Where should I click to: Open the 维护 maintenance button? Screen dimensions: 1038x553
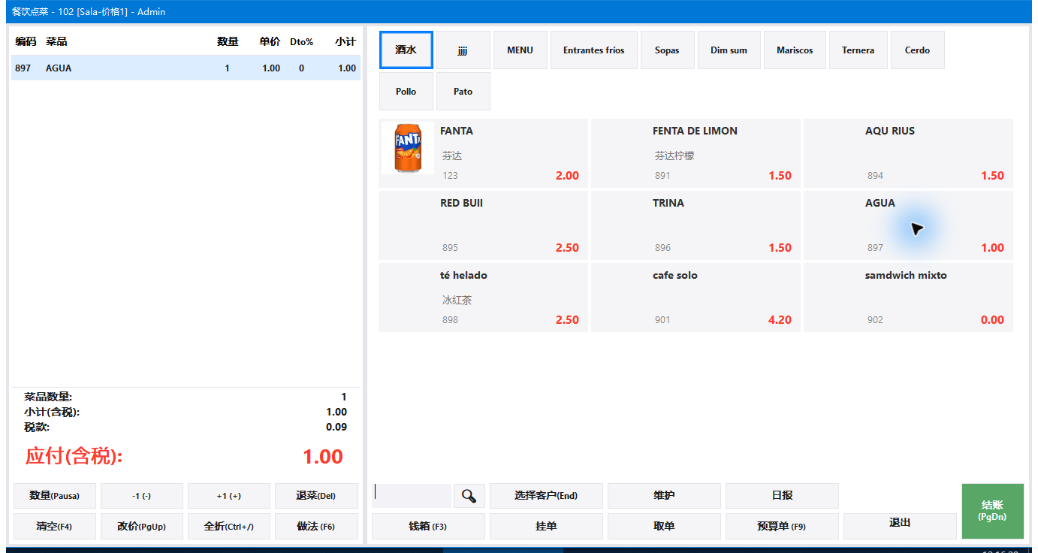pyautogui.click(x=664, y=496)
